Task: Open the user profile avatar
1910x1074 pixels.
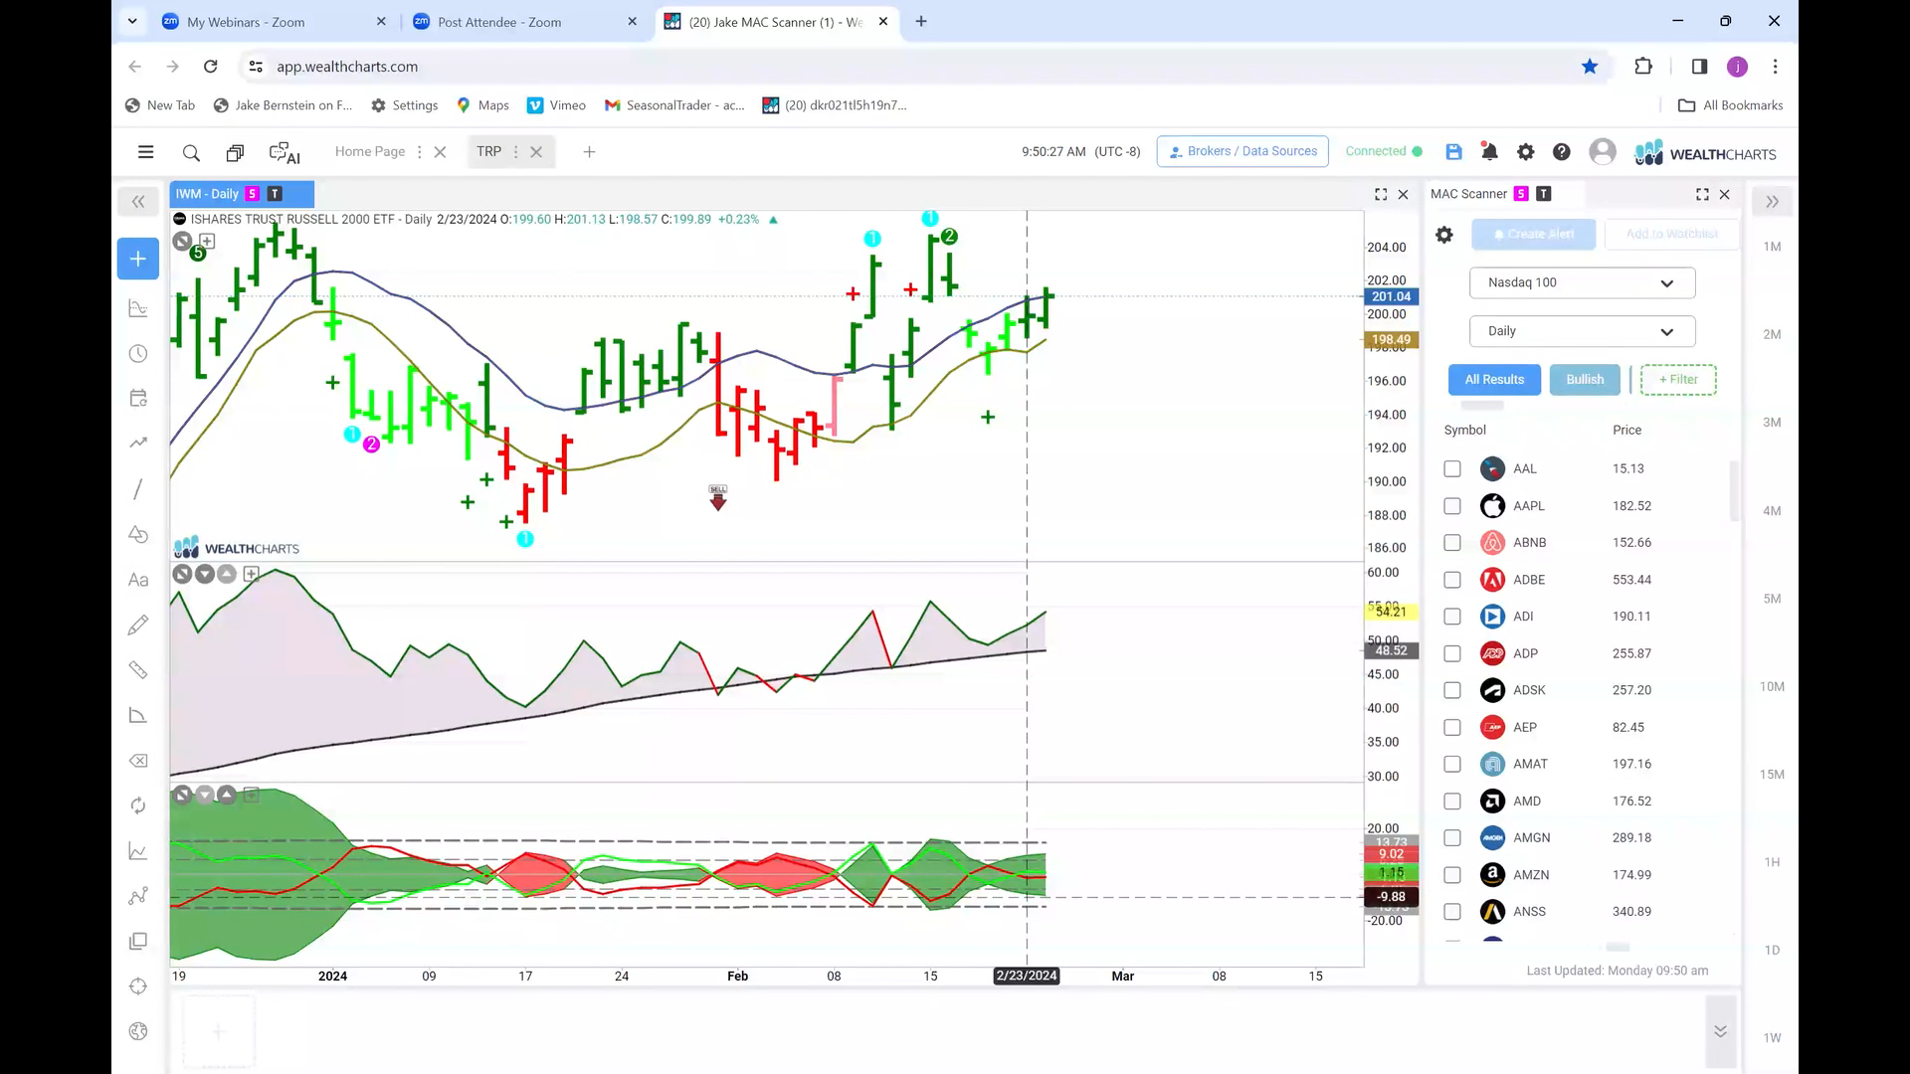Action: 1602,152
